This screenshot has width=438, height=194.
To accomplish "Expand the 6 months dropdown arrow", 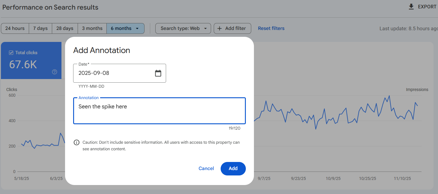I will [137, 28].
